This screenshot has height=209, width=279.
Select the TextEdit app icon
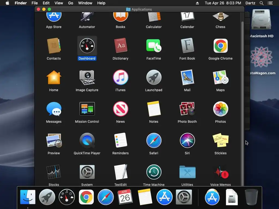coord(121,172)
